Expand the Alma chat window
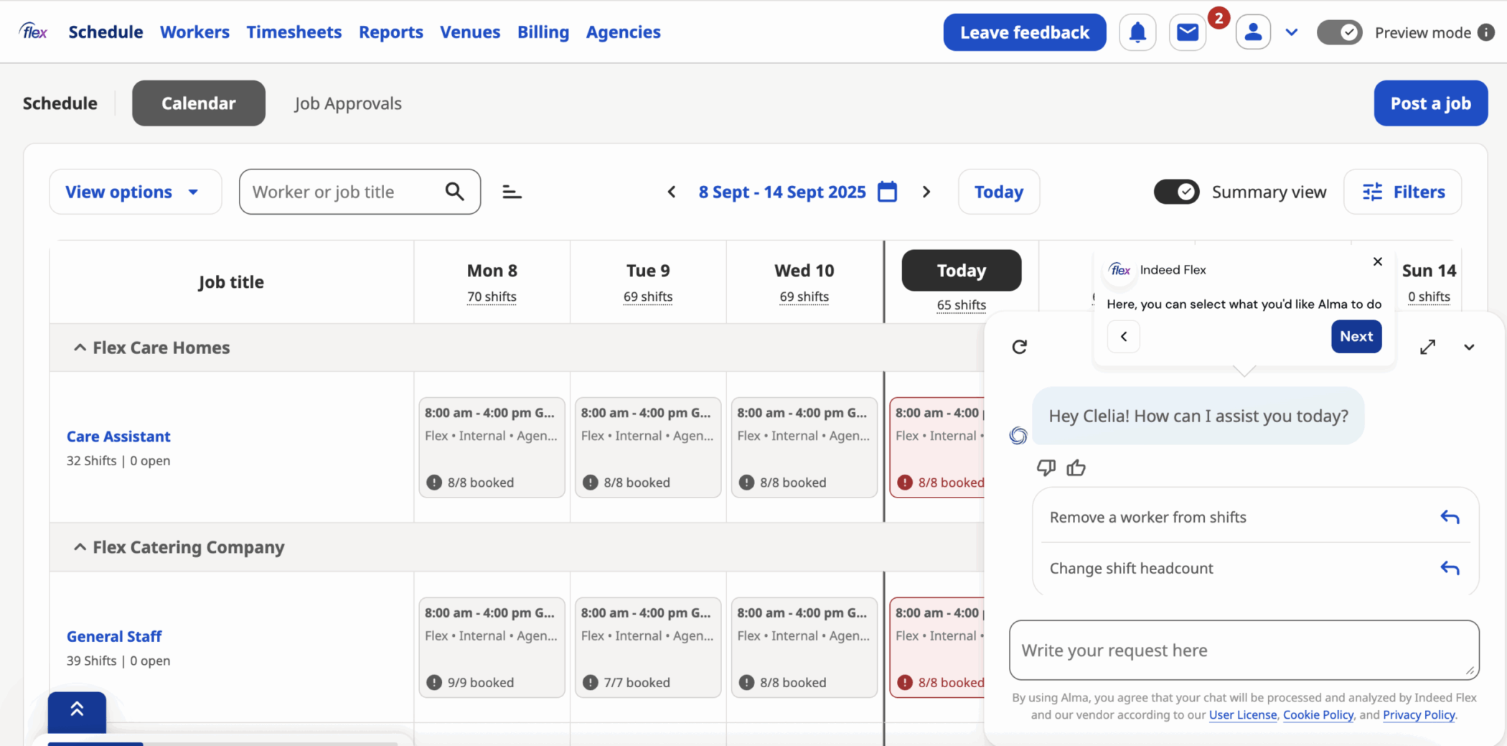 [1427, 347]
